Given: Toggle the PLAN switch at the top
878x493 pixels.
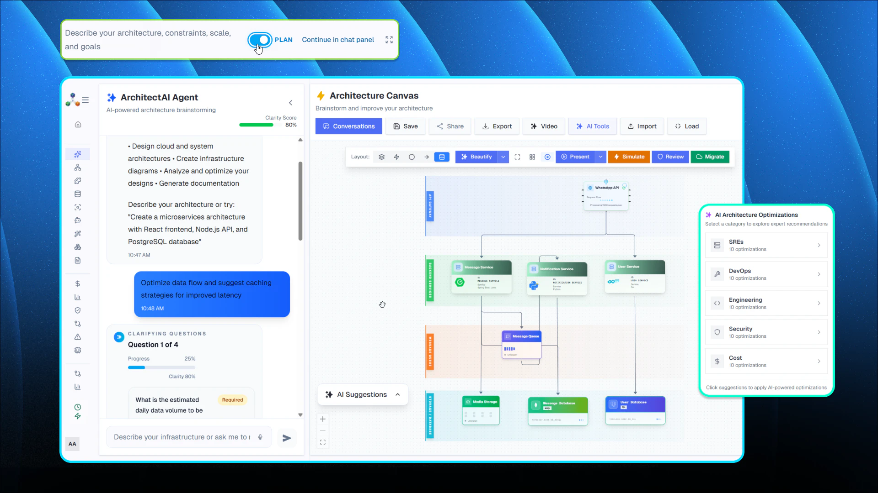Looking at the screenshot, I should click(259, 40).
